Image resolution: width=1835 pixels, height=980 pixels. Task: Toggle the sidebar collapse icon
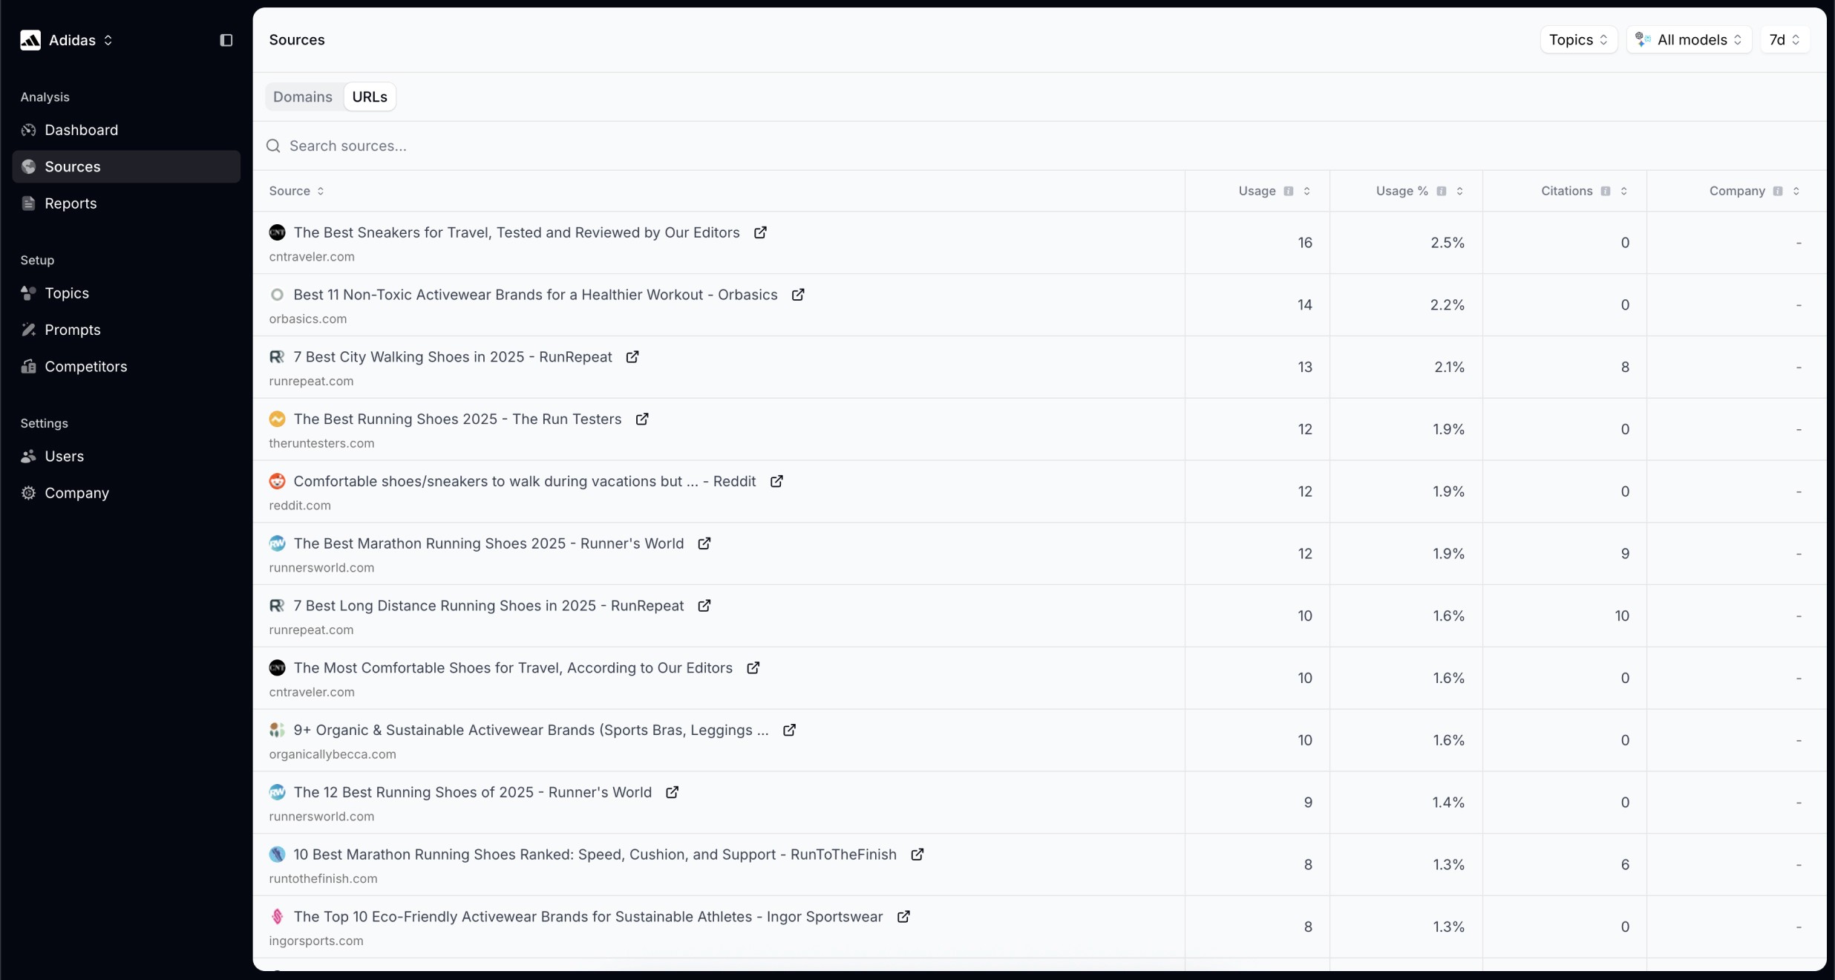click(x=226, y=40)
